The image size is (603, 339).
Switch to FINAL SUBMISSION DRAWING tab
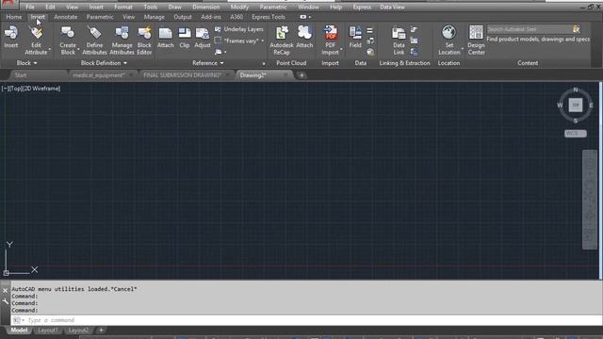[182, 75]
